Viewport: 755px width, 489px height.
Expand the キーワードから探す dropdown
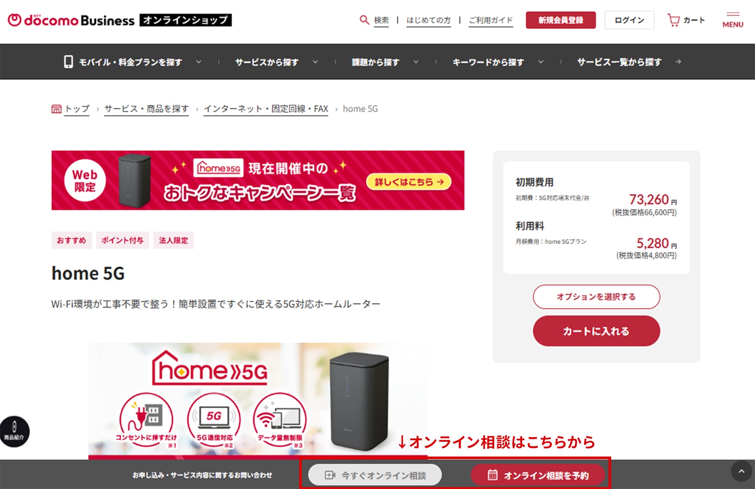pos(541,62)
